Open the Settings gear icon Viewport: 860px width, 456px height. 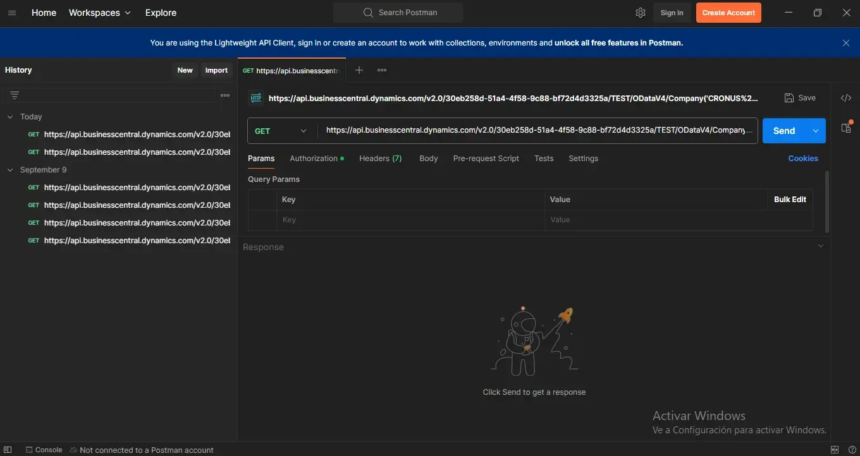(641, 13)
